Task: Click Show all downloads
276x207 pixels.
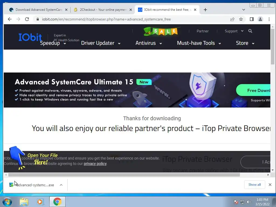Action: click(254, 185)
